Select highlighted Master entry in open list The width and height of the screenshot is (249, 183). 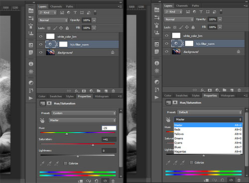click(208, 125)
